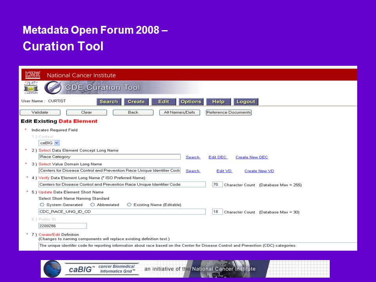376x282 pixels.
Task: Search for a Data Element Concept
Action: click(x=193, y=157)
